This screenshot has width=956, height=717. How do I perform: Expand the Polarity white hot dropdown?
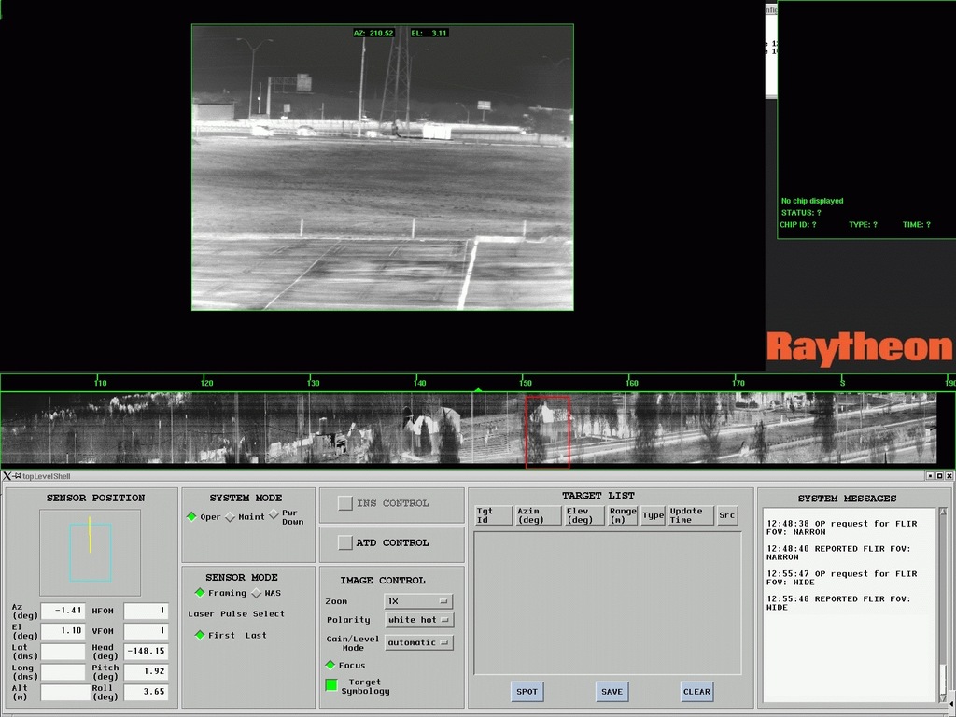[418, 620]
